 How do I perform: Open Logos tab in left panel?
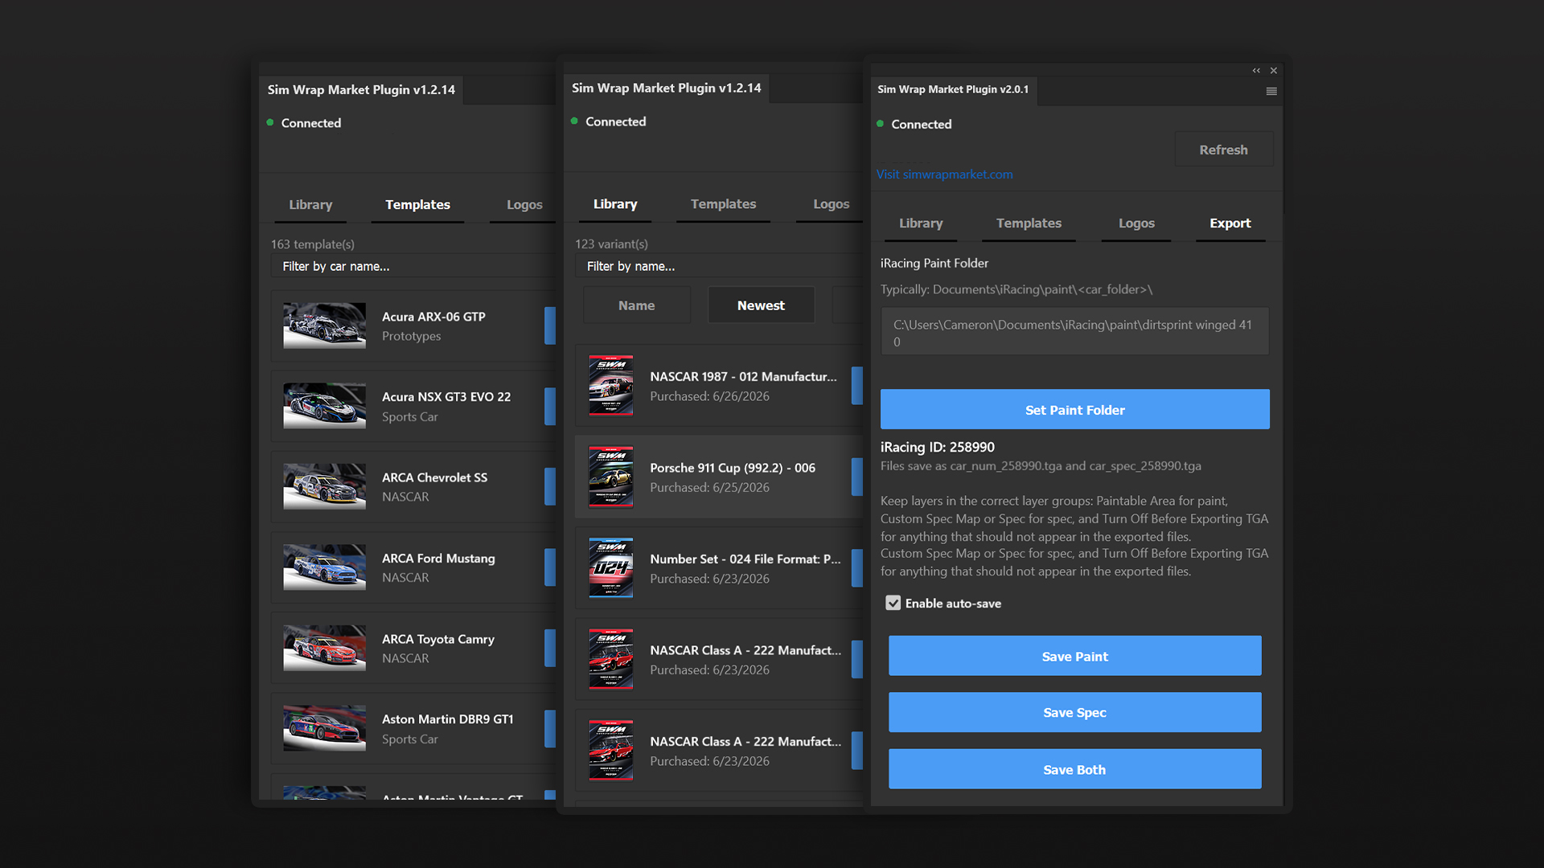[x=524, y=205]
